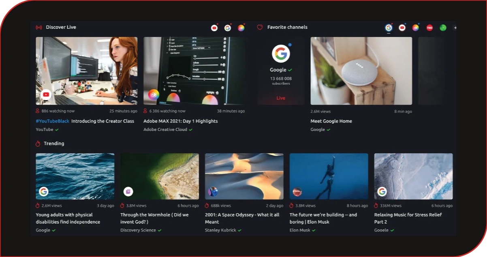Viewport: 487px width, 257px height.
Task: Open Through the Wormhole video title
Action: click(154, 218)
